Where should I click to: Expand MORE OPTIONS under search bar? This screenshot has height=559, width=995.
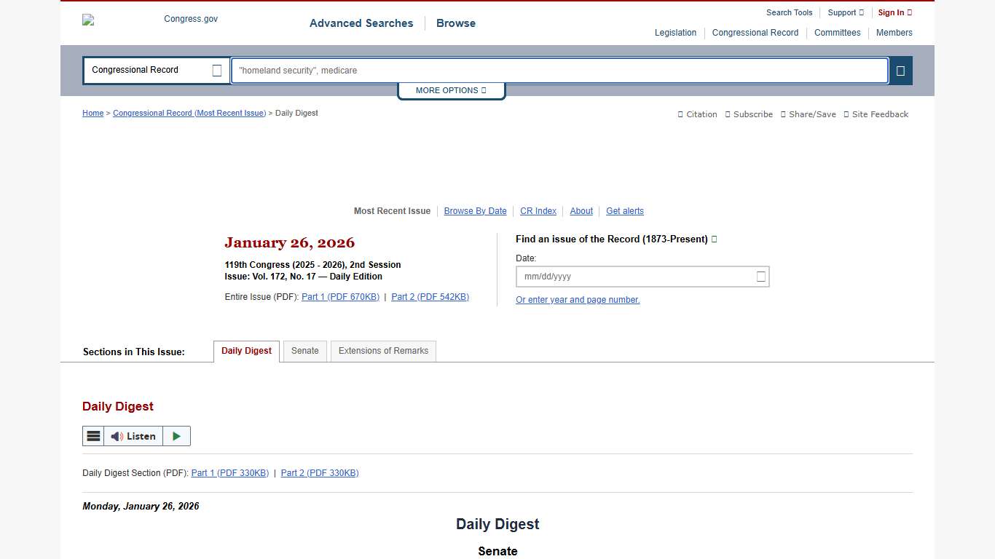click(x=451, y=90)
